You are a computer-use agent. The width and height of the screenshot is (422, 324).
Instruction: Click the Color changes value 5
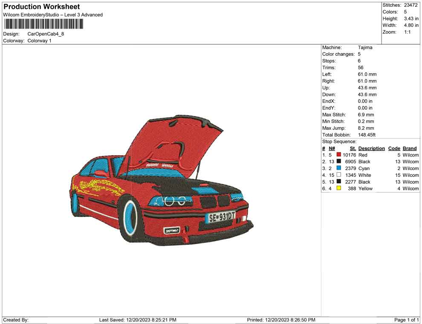pyautogui.click(x=359, y=54)
